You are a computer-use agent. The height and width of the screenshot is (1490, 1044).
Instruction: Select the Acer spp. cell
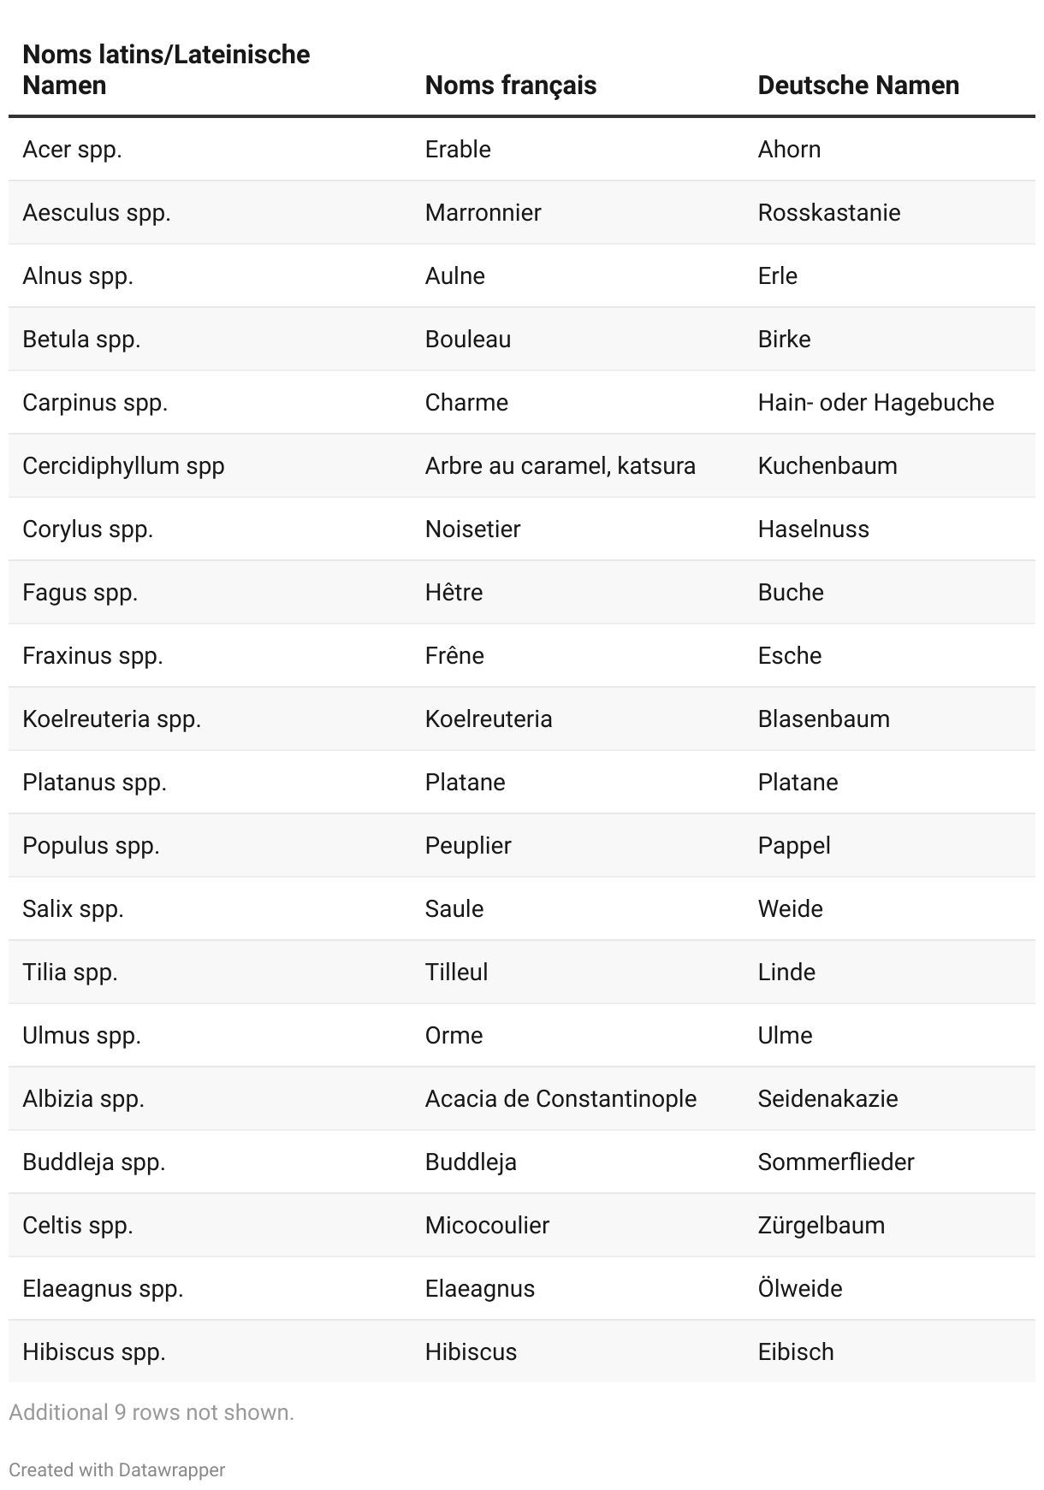[x=72, y=149]
